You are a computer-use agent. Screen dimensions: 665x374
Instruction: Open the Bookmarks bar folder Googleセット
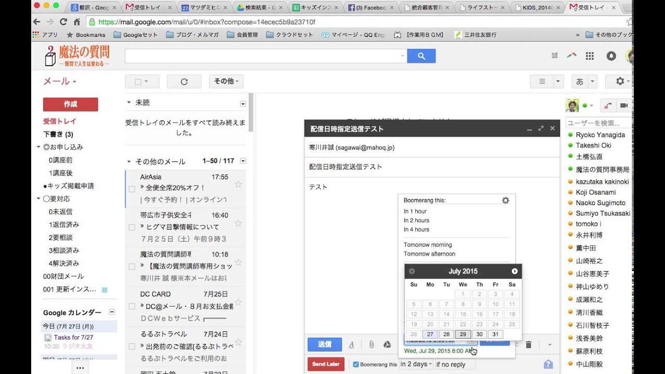[x=136, y=35]
